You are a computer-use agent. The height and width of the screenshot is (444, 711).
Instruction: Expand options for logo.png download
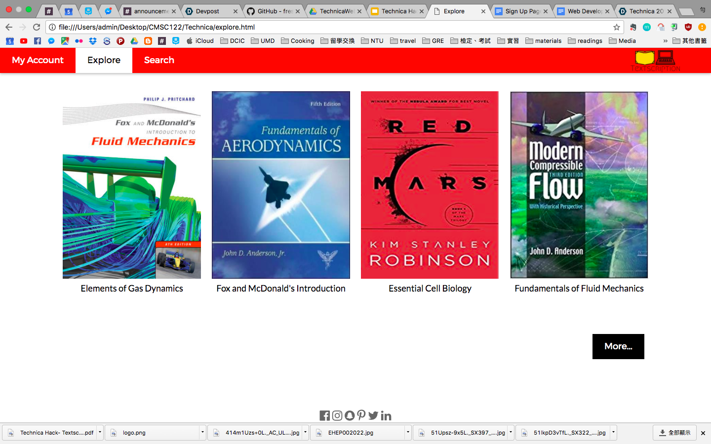tap(202, 433)
